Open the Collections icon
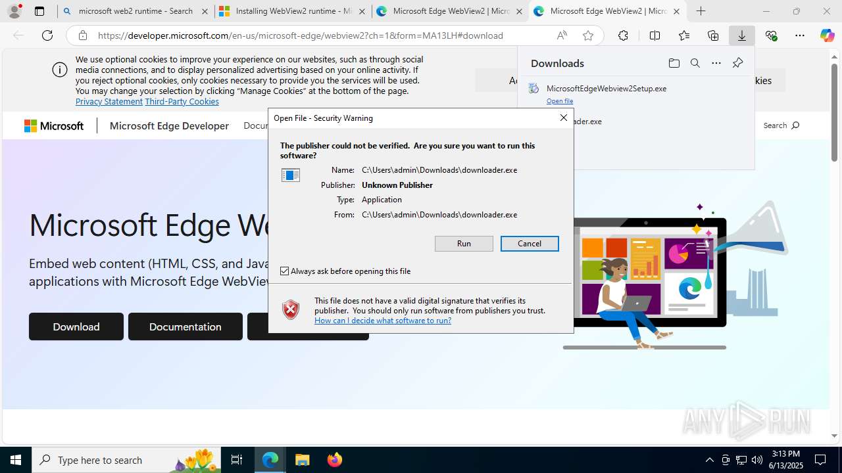 pyautogui.click(x=713, y=35)
